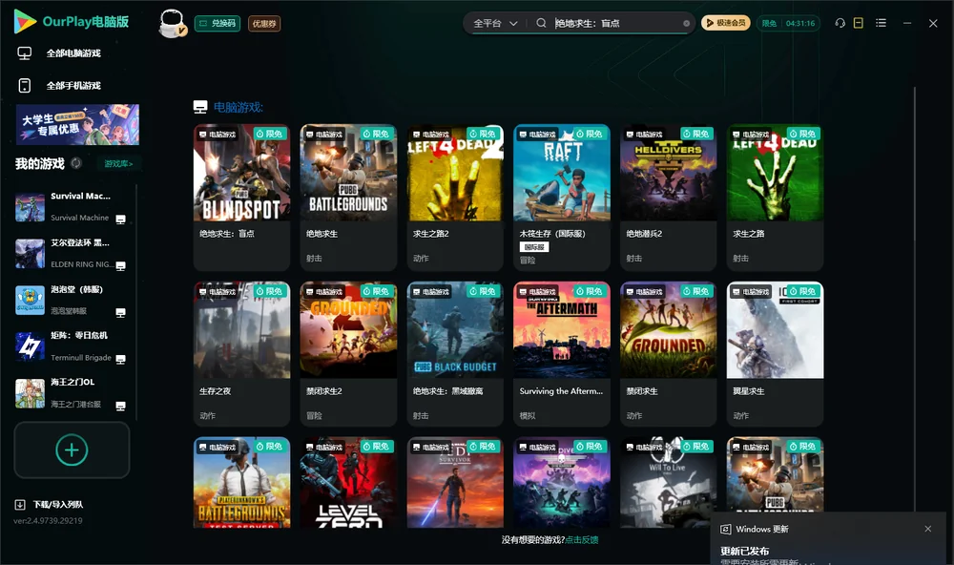Click the PC platform icon beside Survival Machine
954x565 pixels.
120,220
